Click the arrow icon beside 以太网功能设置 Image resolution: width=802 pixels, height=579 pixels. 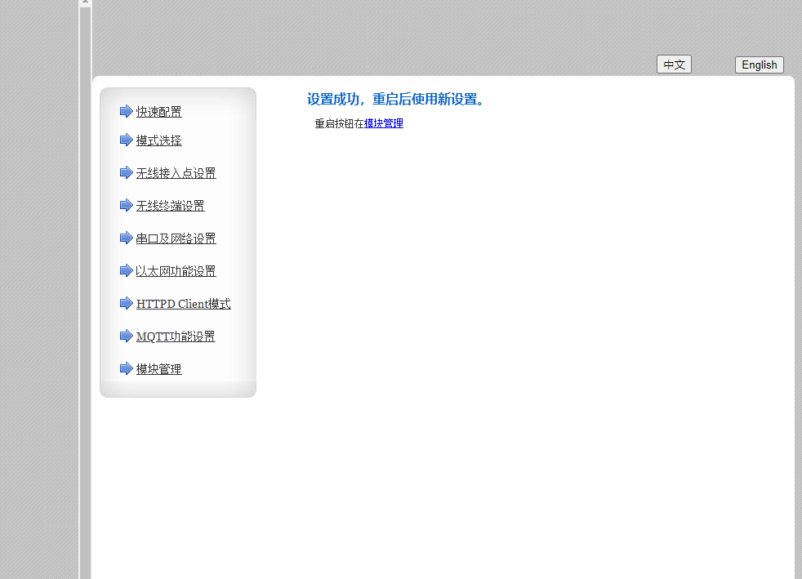point(126,270)
